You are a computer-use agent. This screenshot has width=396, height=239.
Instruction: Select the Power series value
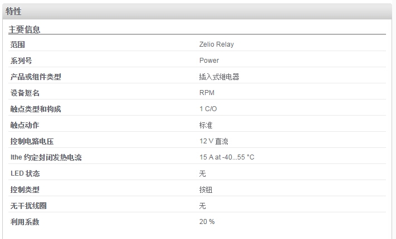(209, 61)
